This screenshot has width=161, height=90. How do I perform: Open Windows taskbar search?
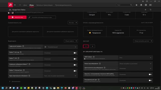(x=7, y=88)
